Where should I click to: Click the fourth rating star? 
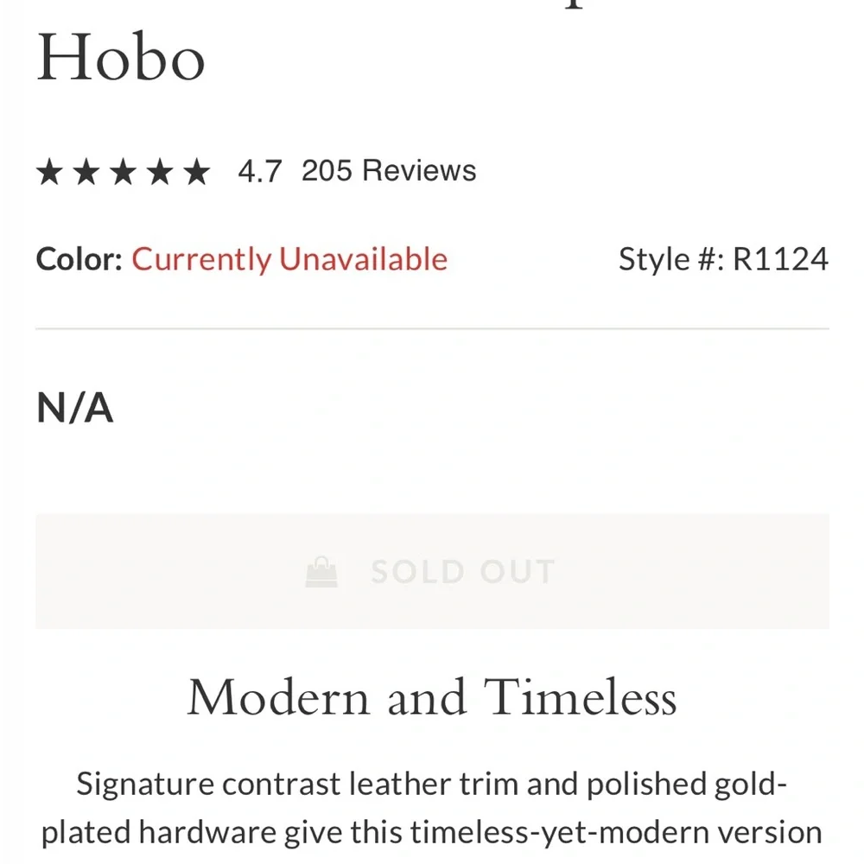point(161,172)
